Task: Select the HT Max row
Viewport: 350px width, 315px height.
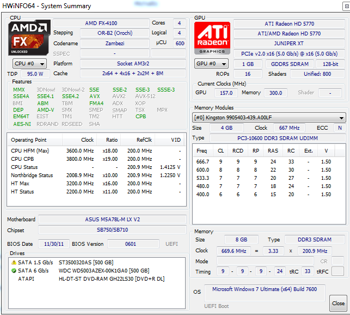Action: coord(96,184)
